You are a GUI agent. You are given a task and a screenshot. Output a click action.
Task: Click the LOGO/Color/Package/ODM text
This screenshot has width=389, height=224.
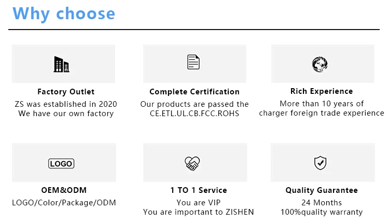[64, 202]
